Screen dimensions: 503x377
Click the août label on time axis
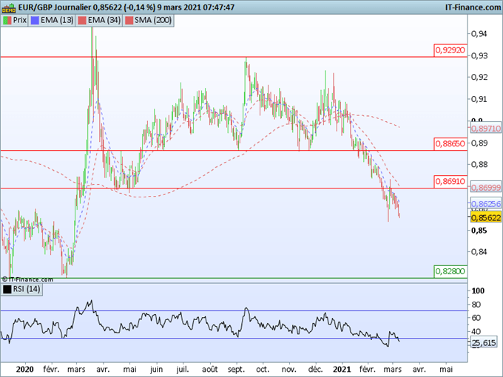(x=210, y=370)
